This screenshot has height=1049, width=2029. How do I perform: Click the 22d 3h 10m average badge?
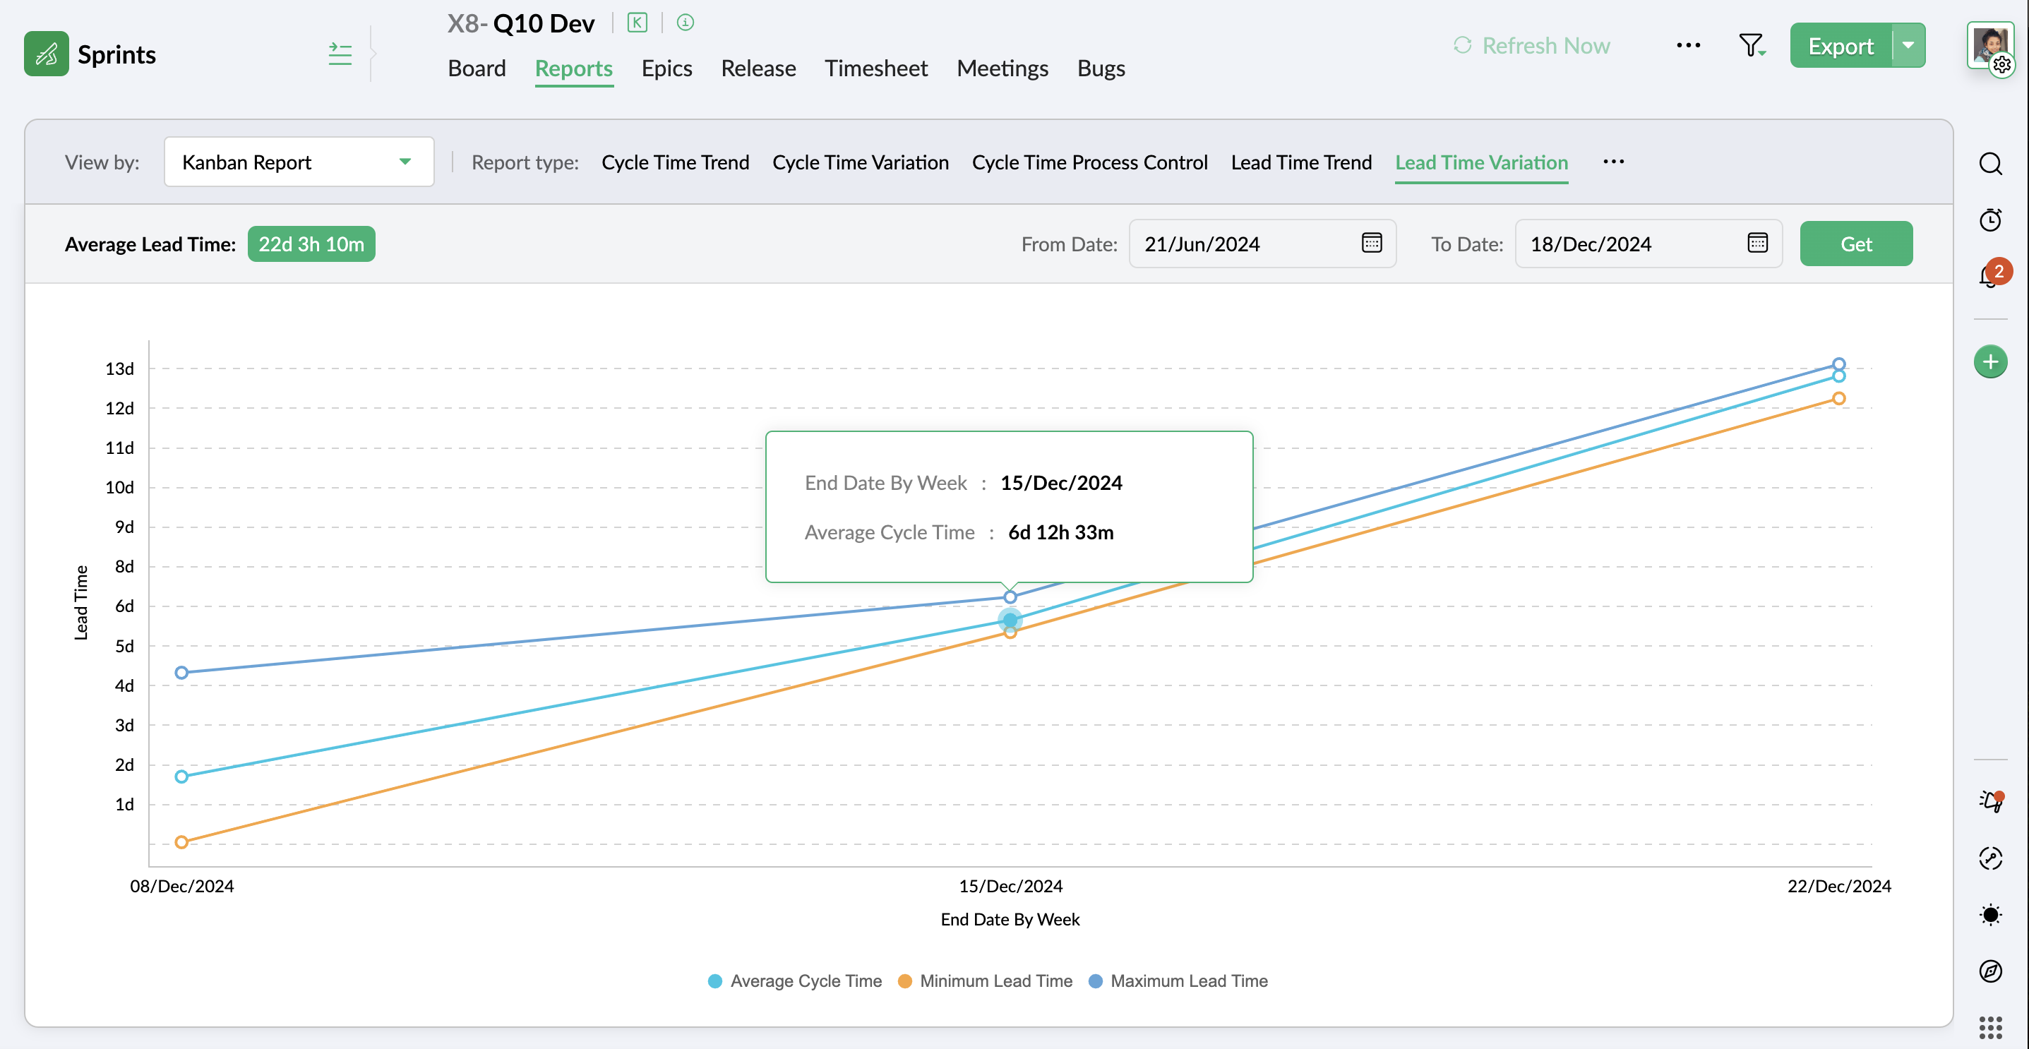point(311,244)
